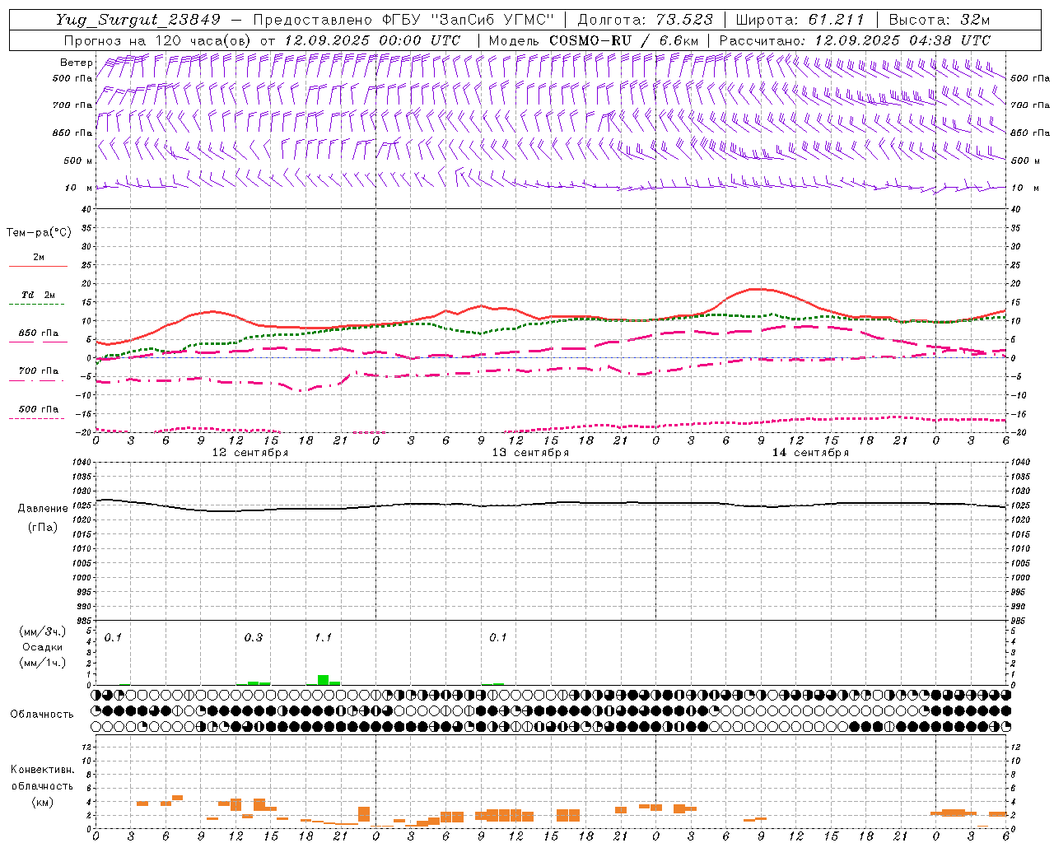Click the (мм/3ч.) precipitation unit label

(x=42, y=631)
